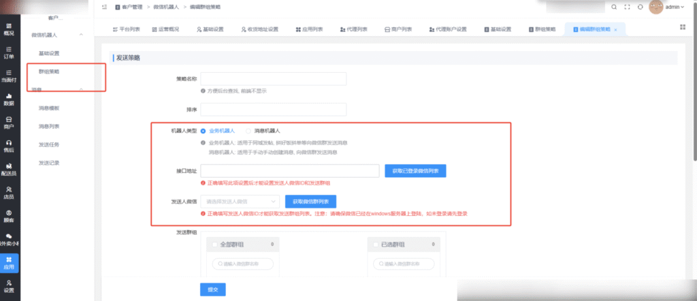Switch to the 商户列表 tab
Image resolution: width=697 pixels, height=301 pixels.
398,29
